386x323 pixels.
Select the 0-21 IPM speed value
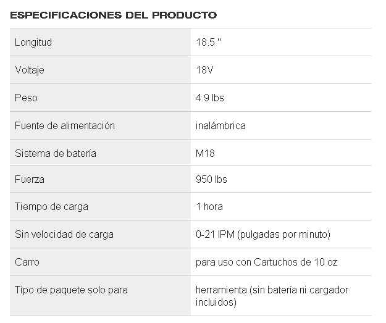click(x=262, y=235)
